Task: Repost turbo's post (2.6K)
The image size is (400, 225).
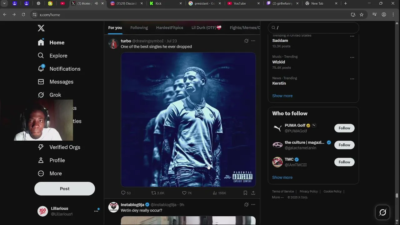Action: click(x=158, y=193)
